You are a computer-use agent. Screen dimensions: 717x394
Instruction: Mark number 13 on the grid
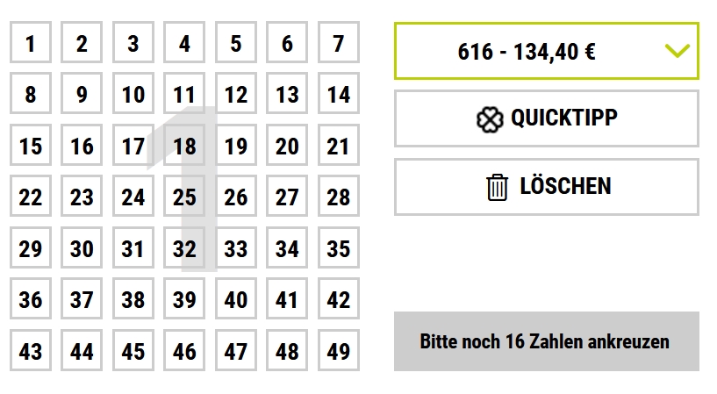(287, 93)
